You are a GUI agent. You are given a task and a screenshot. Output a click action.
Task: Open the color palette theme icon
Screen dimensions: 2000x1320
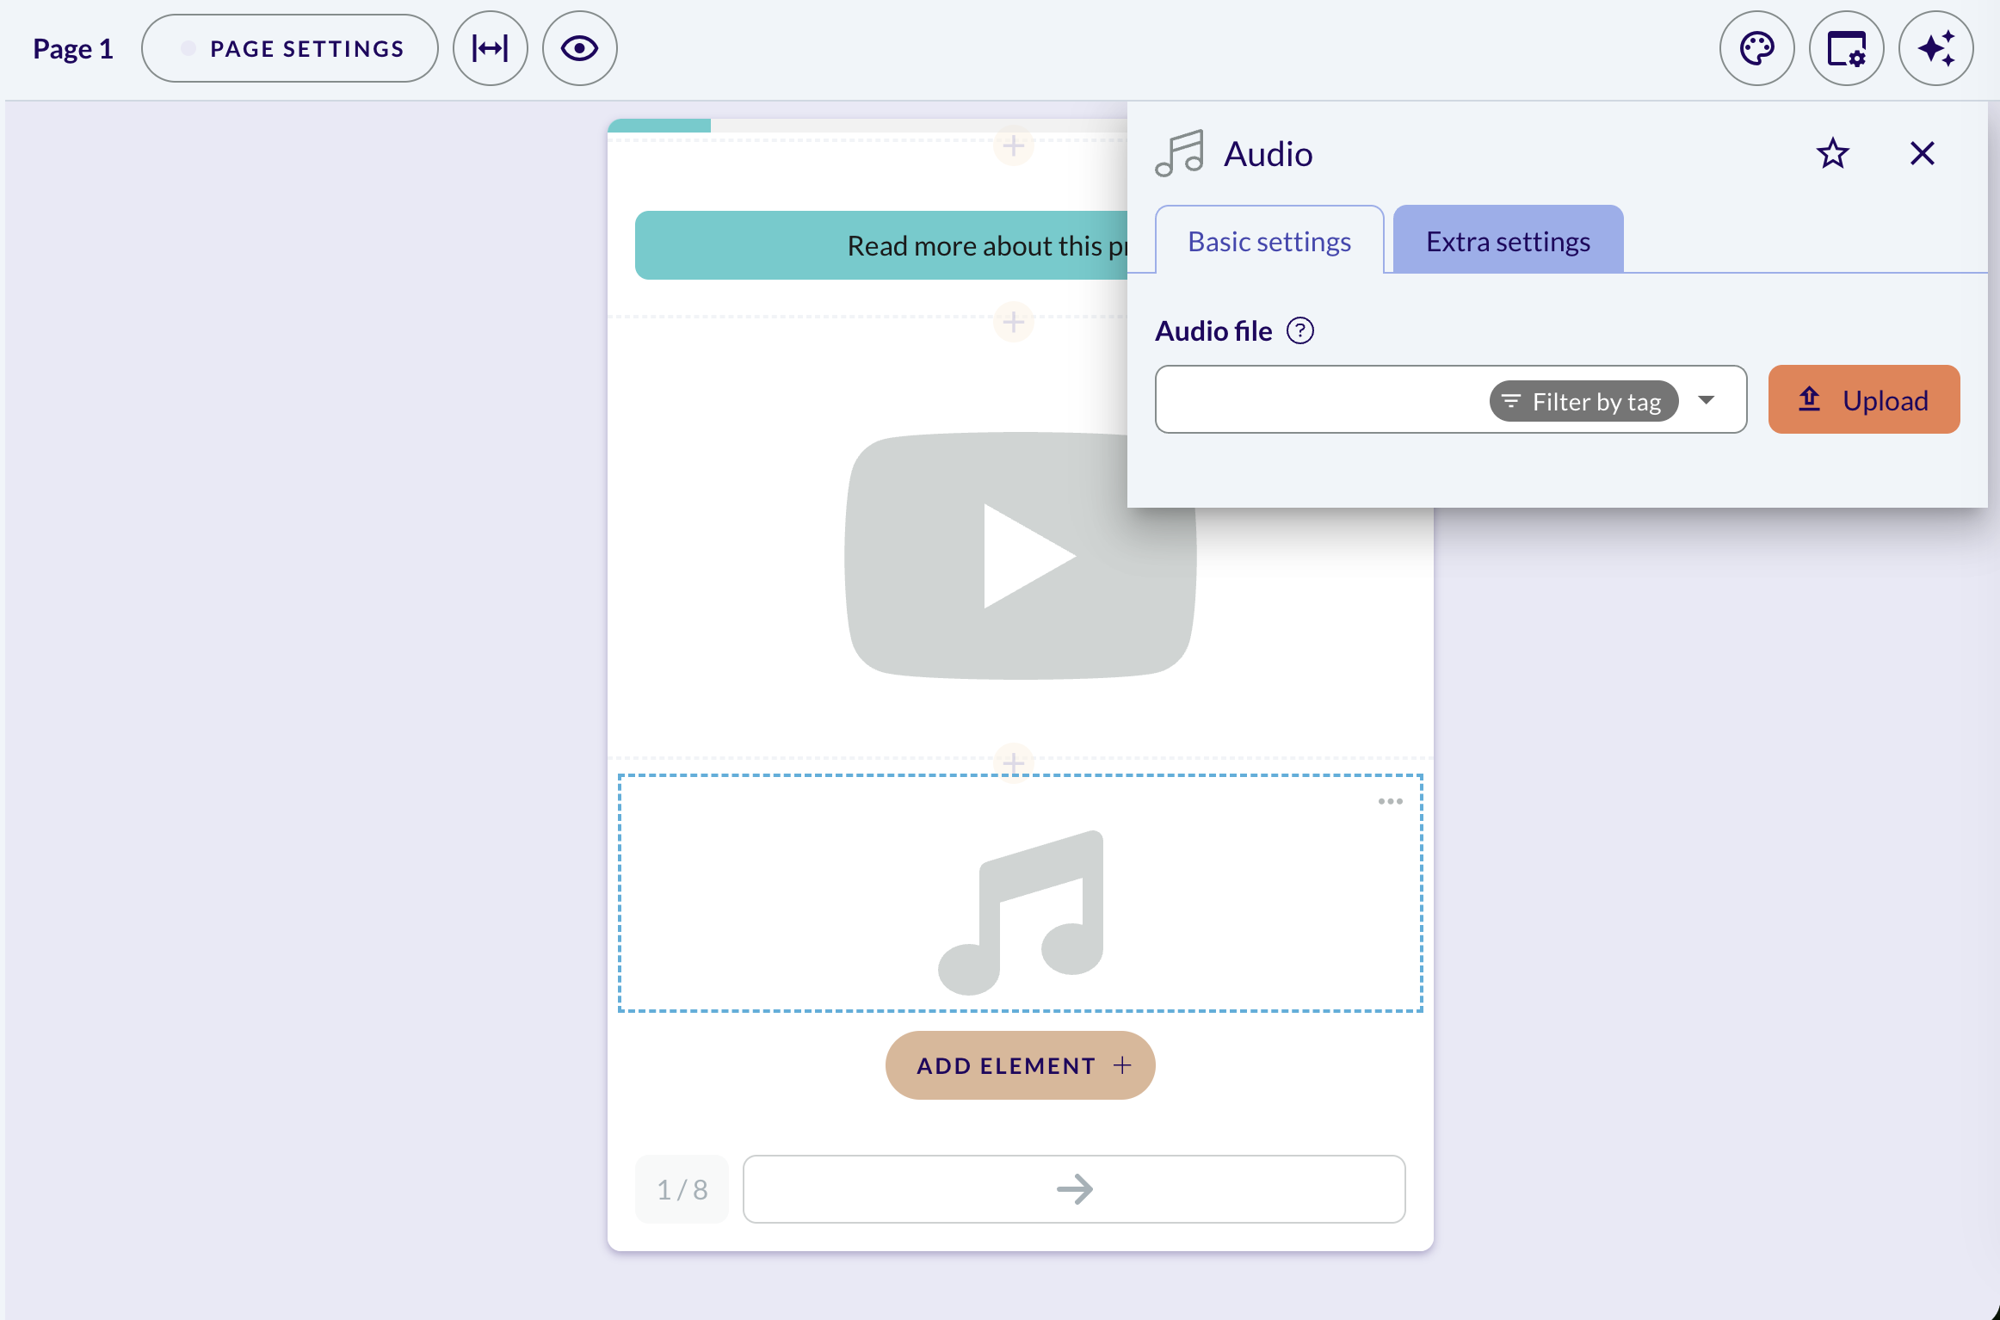[x=1757, y=48]
